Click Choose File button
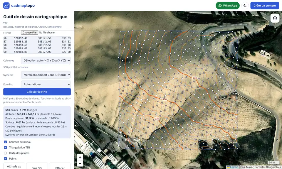Screen dimensions: 282x169 (29, 33)
